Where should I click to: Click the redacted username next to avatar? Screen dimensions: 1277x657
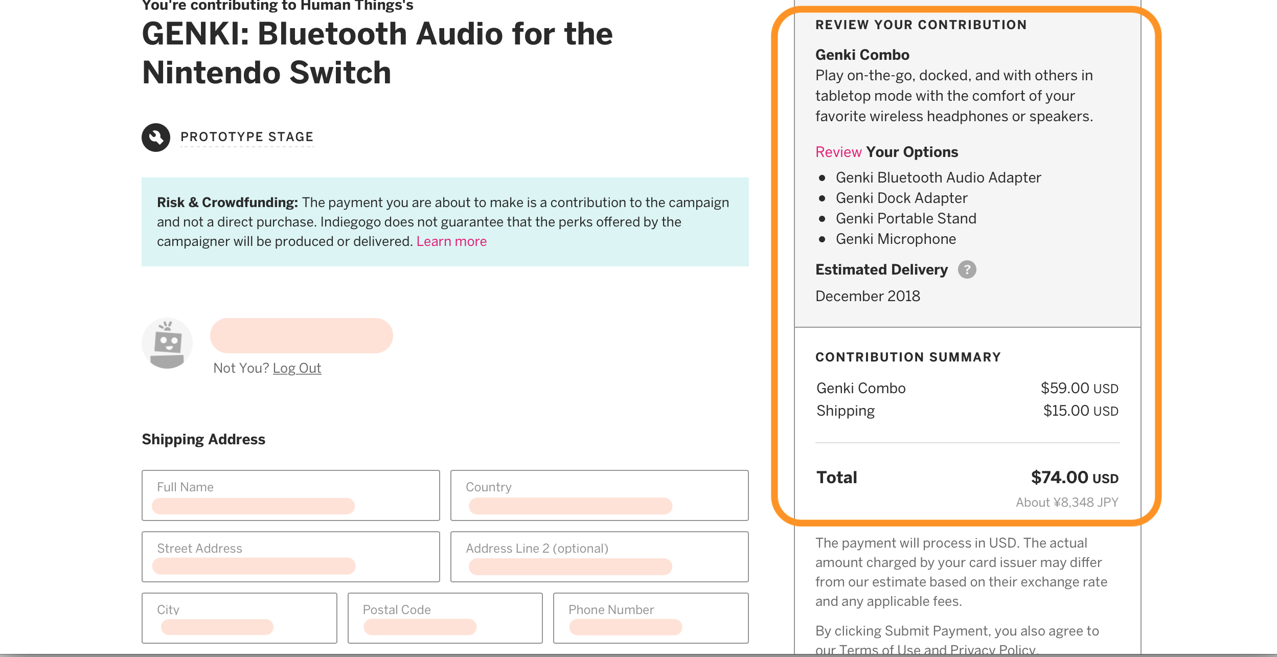301,335
